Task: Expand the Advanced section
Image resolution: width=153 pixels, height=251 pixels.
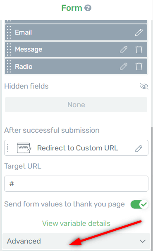Action: [76, 241]
